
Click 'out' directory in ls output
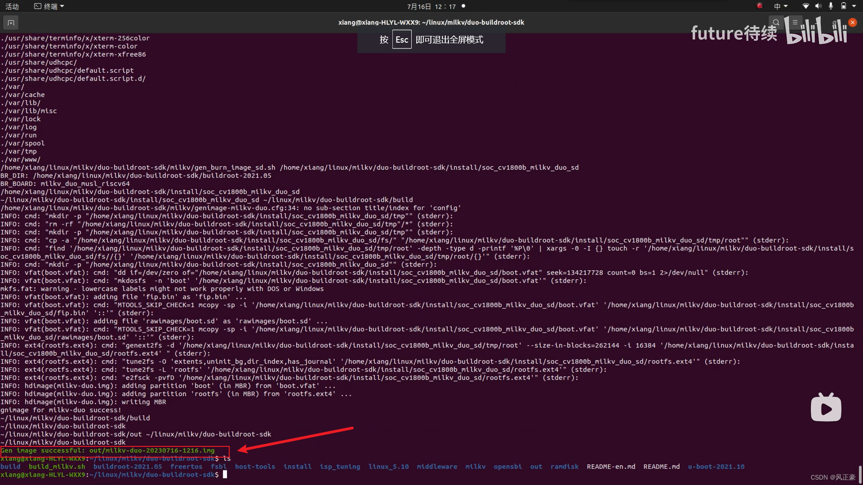coord(536,467)
